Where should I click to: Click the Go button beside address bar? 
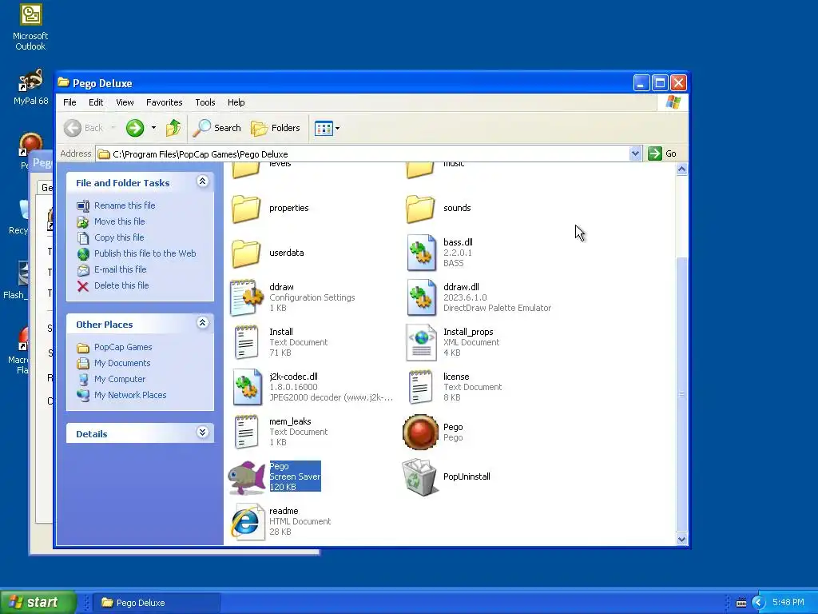point(662,153)
